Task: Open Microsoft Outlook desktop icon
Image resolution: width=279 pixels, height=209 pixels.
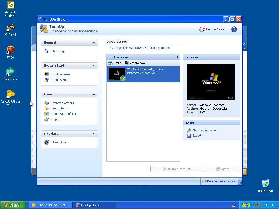Action: (x=10, y=5)
